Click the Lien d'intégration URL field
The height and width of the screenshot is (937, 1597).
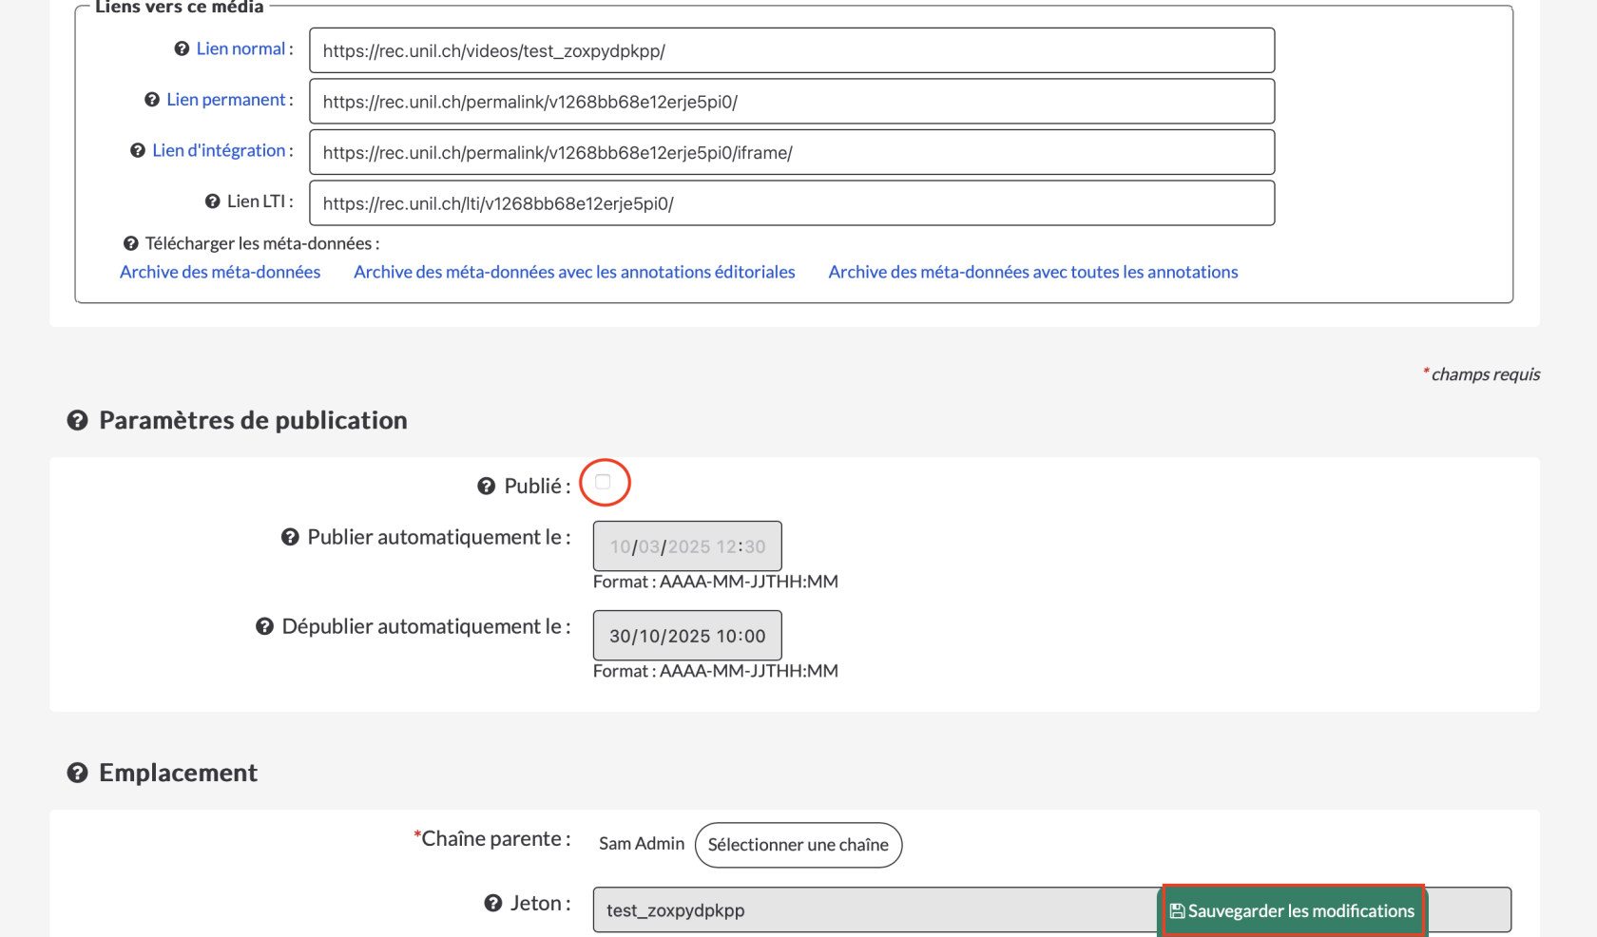(x=791, y=152)
